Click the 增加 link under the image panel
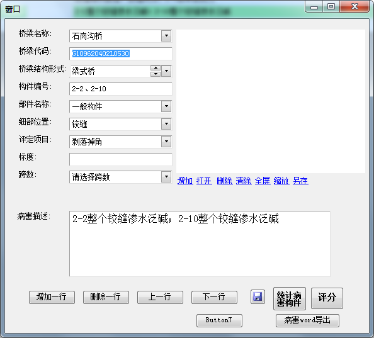 pos(185,181)
